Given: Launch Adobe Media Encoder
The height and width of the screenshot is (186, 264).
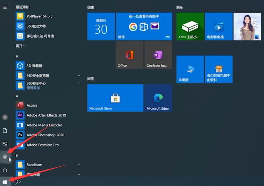Looking at the screenshot, I should (x=48, y=125).
